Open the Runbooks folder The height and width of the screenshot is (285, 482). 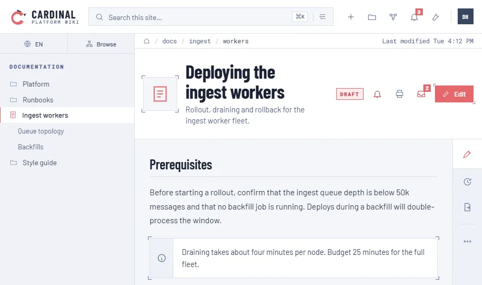(x=67, y=100)
